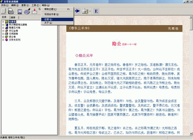This screenshot has width=193, height=140.
Task: Open the dropdown arrow beside the folder icon
Action: click(90, 11)
